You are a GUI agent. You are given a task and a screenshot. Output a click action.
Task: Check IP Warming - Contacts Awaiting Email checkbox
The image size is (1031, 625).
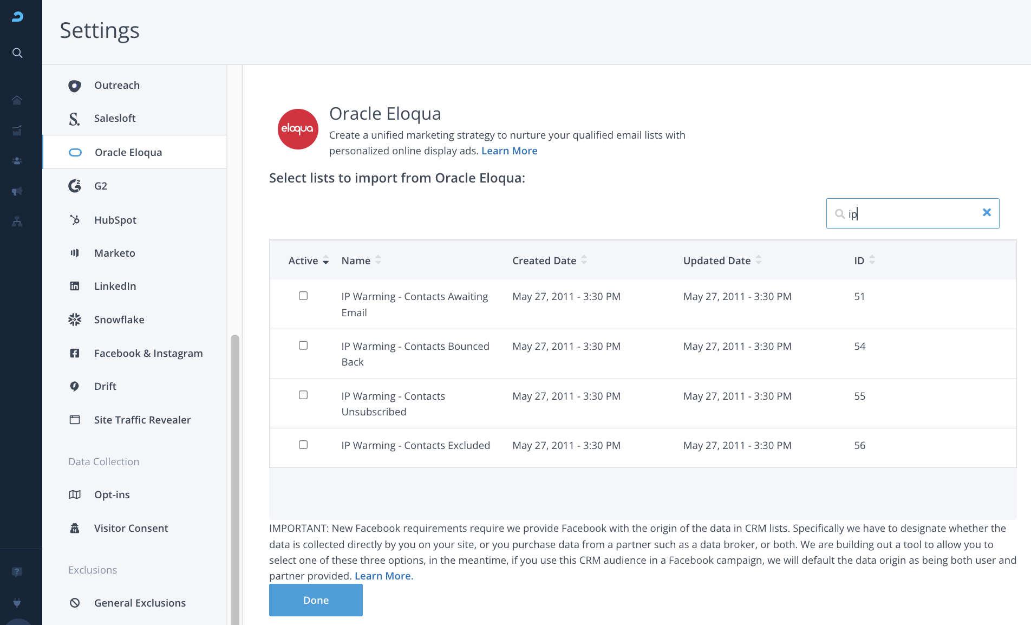coord(303,296)
